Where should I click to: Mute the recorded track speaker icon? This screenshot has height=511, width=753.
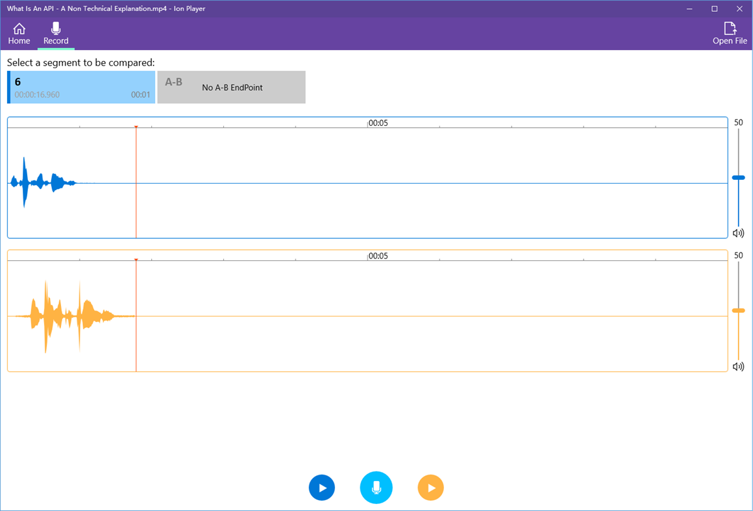(x=739, y=367)
